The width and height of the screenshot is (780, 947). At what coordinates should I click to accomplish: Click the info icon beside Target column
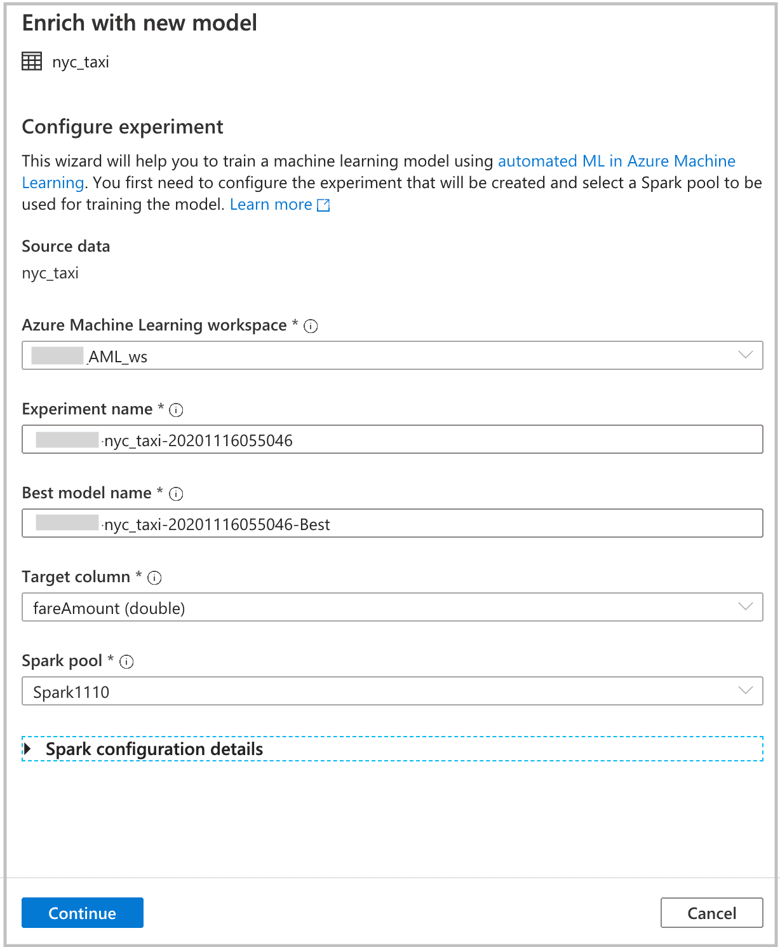tap(154, 578)
